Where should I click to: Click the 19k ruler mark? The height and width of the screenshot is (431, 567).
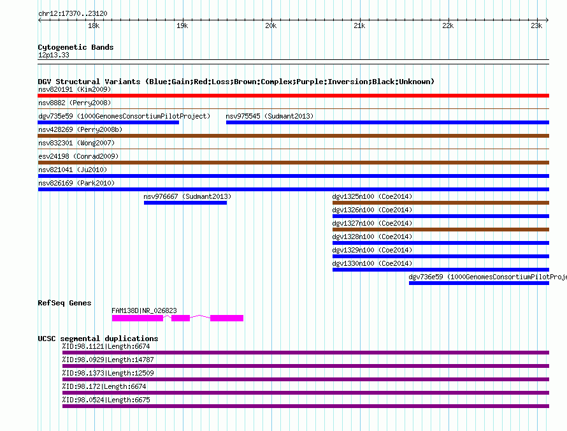pyautogui.click(x=182, y=26)
